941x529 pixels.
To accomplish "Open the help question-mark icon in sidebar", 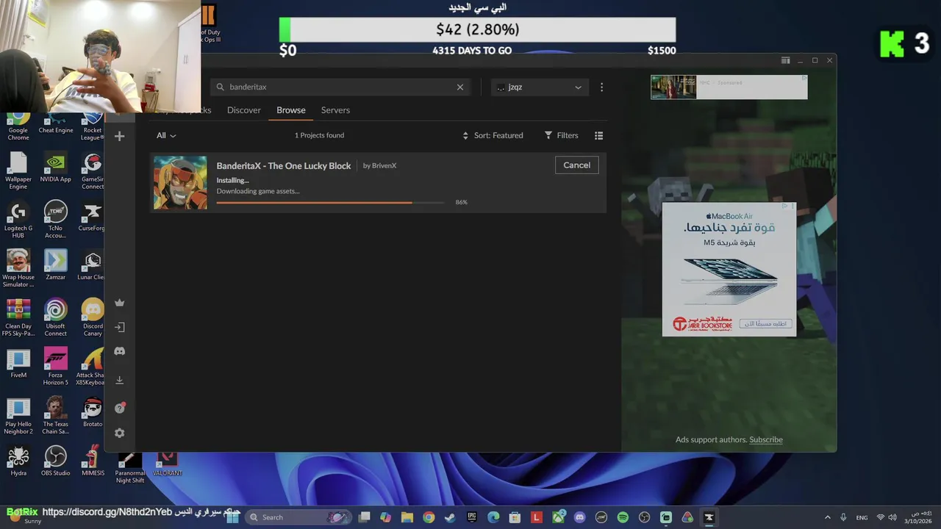I will coord(119,408).
